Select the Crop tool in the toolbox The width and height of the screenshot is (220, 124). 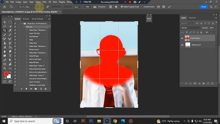(x=4, y=30)
